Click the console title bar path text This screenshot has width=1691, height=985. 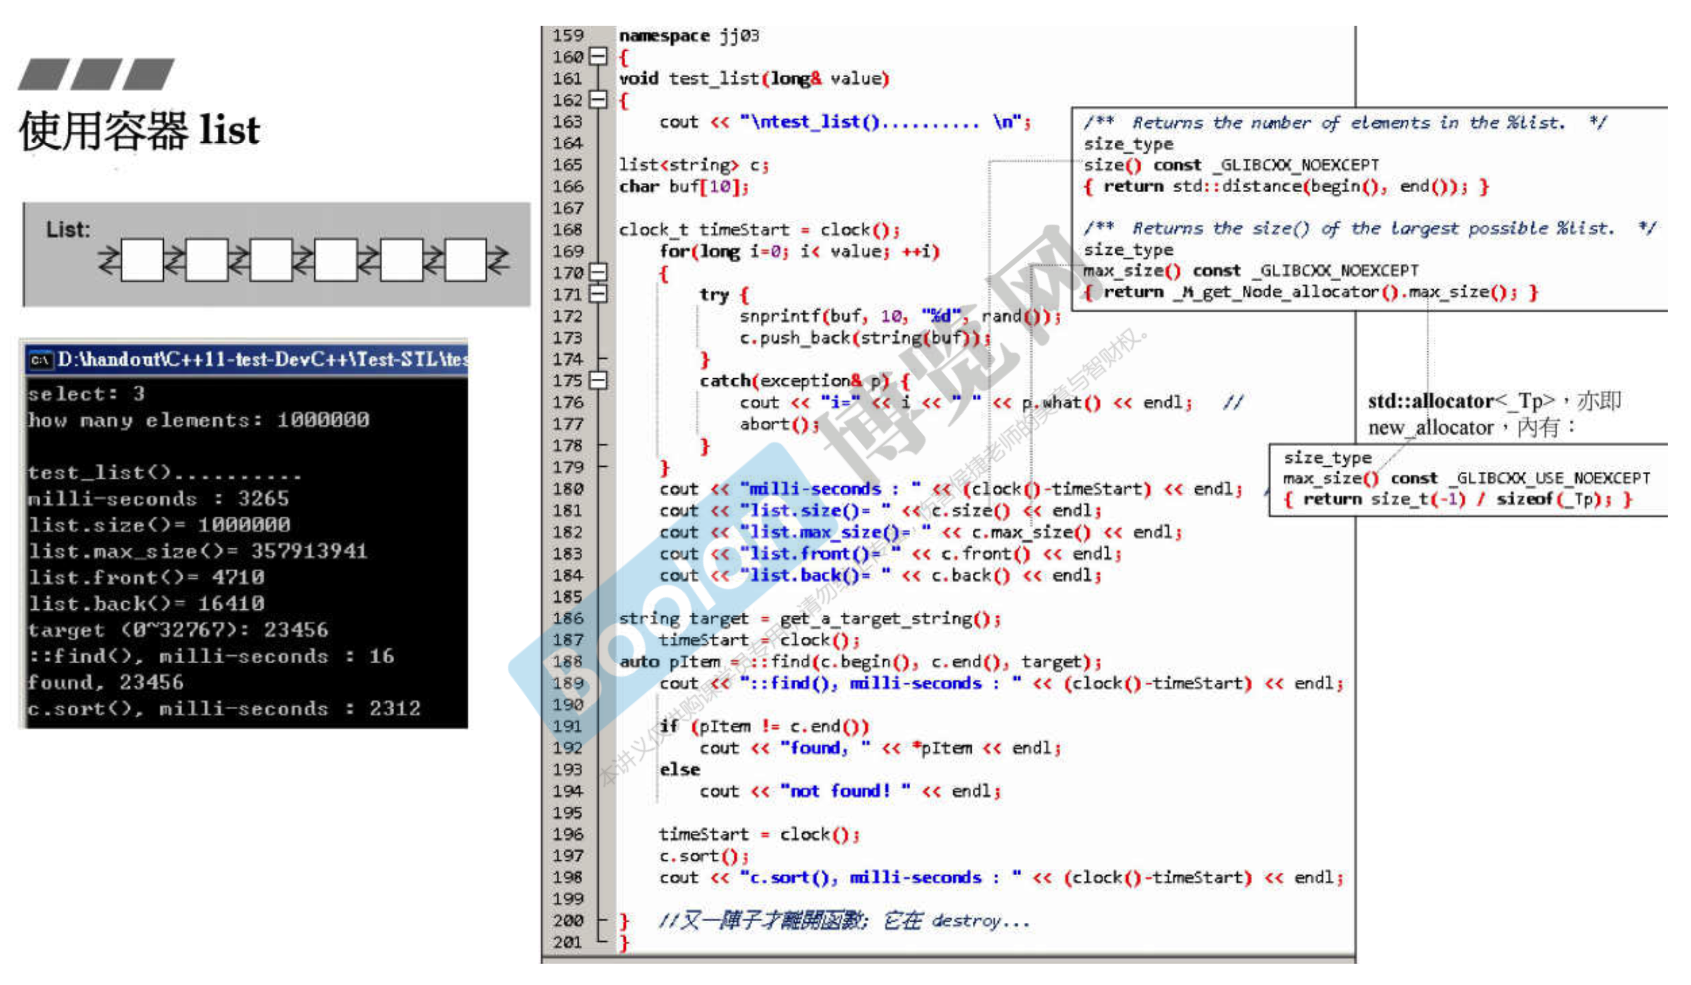click(262, 359)
